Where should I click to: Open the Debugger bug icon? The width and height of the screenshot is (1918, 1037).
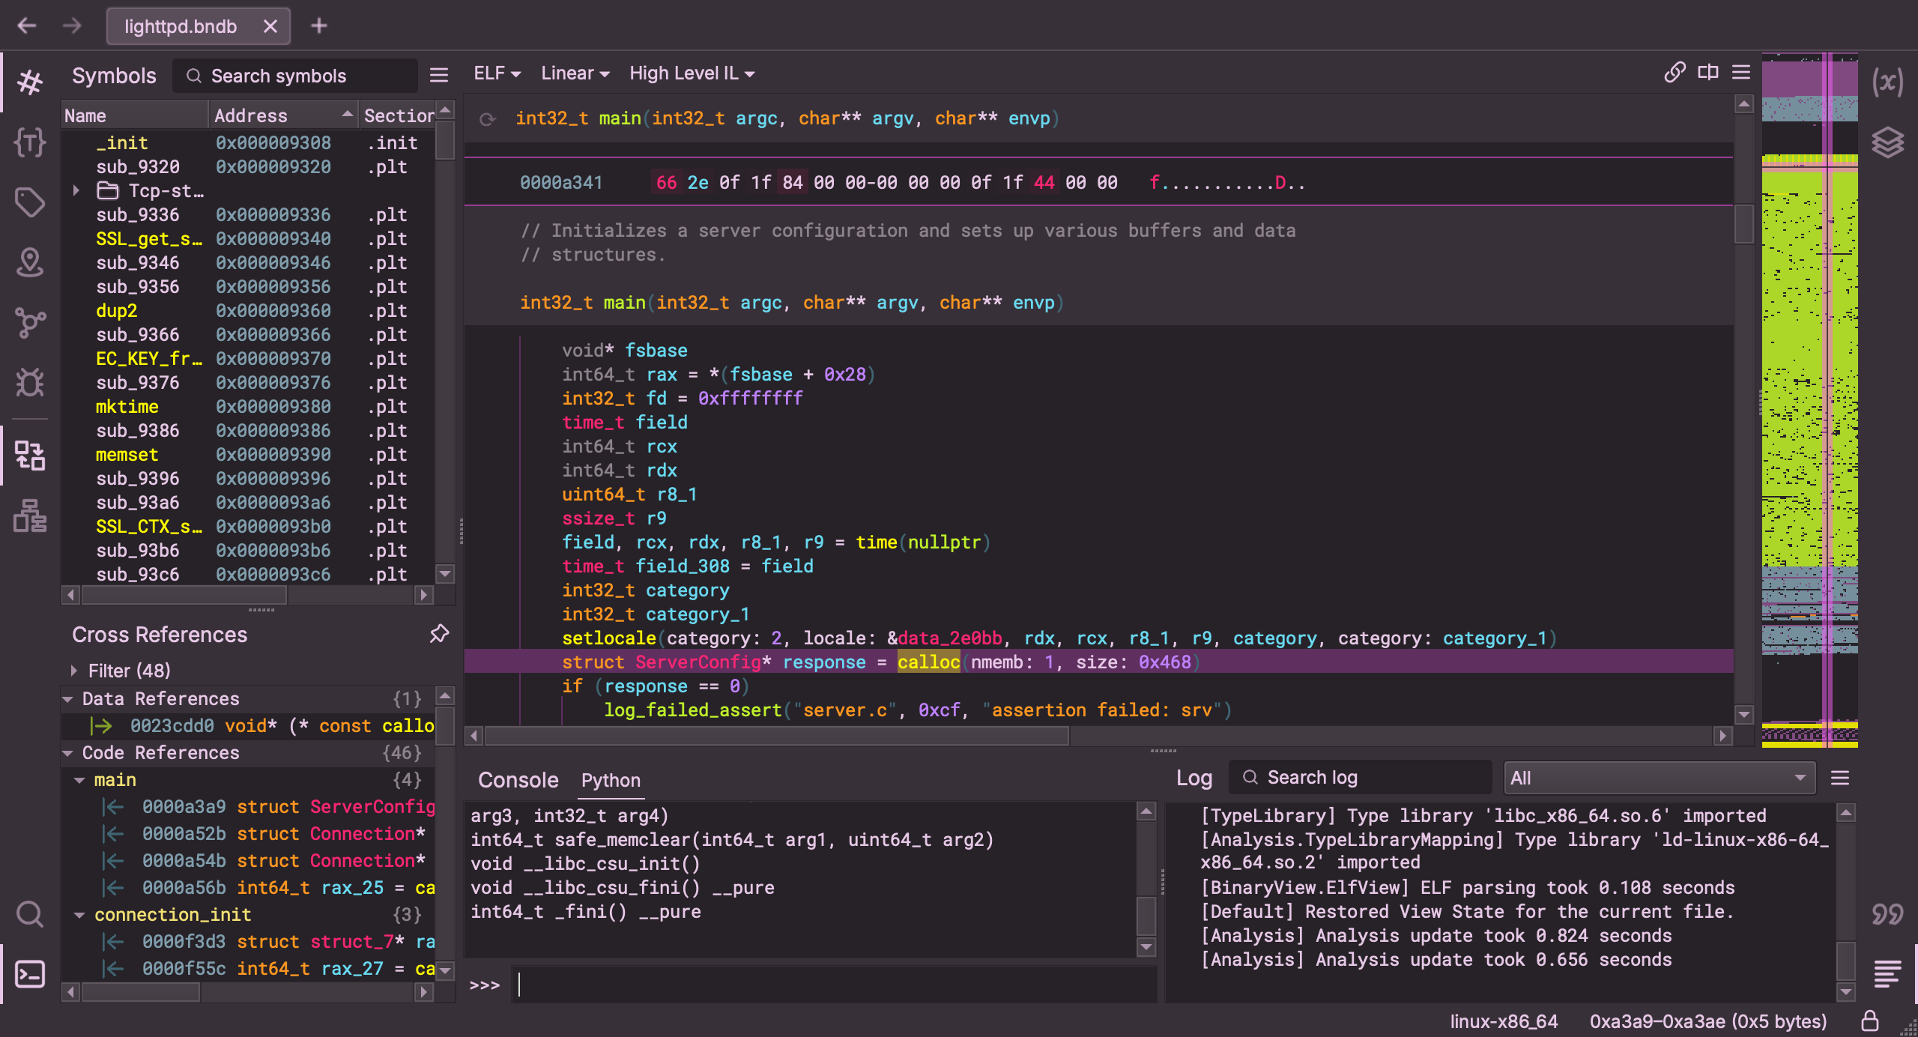(30, 383)
